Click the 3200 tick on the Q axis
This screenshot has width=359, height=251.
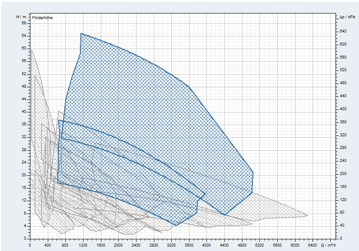click(x=171, y=245)
